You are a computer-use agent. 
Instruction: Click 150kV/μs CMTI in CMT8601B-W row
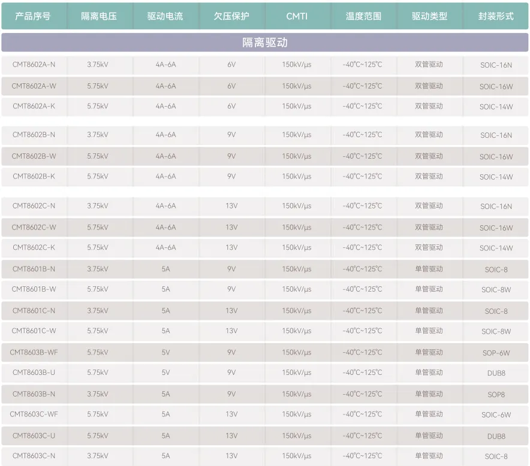point(297,289)
